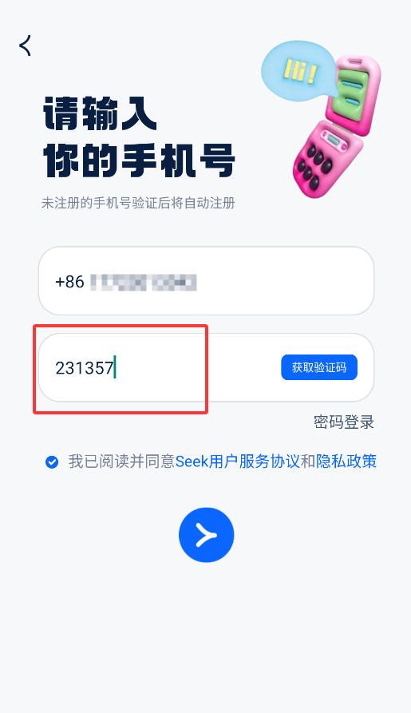Select the +86 country code
Image resolution: width=411 pixels, height=713 pixels.
[x=69, y=282]
